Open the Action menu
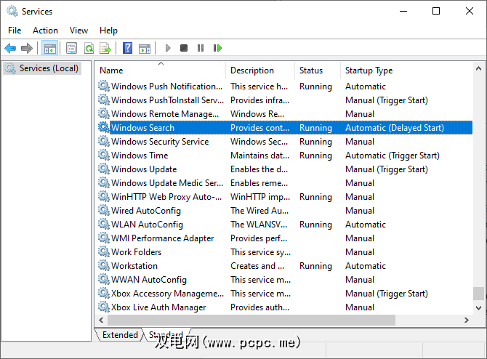Viewport: 487px width, 359px height. [x=45, y=31]
